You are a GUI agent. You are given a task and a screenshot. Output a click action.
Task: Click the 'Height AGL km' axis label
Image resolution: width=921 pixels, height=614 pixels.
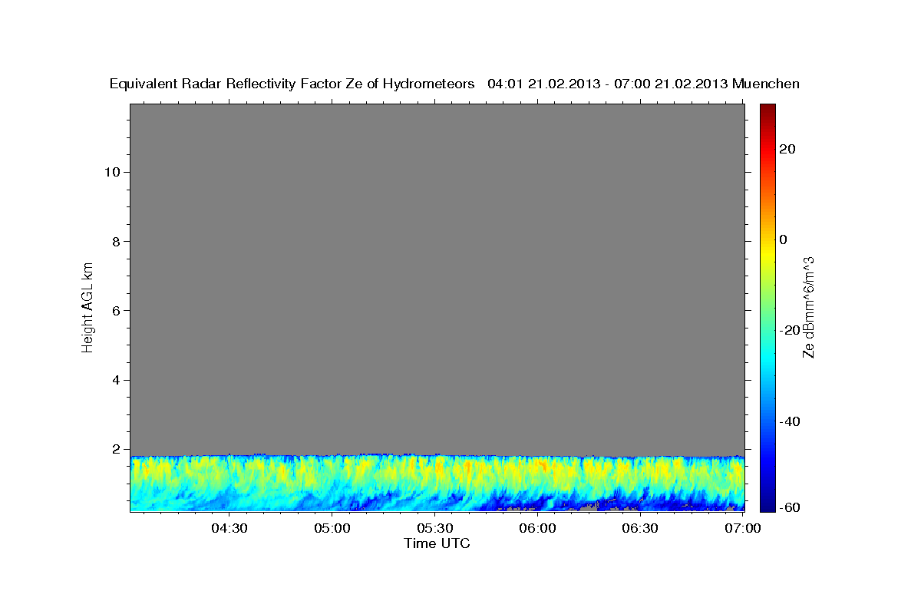click(x=88, y=307)
